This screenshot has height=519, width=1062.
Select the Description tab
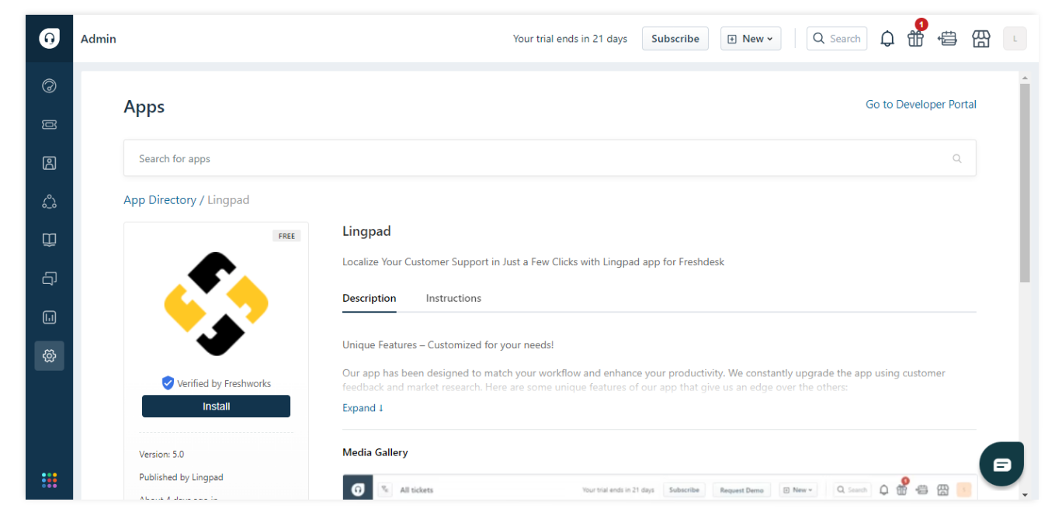pyautogui.click(x=369, y=299)
